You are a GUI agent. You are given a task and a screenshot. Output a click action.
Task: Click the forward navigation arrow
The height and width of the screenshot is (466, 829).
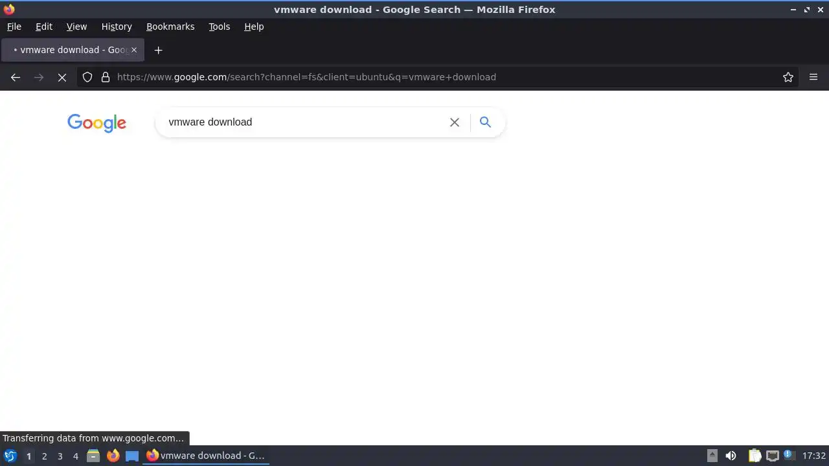coord(39,77)
